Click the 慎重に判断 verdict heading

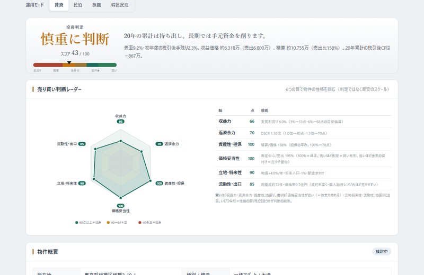[75, 39]
